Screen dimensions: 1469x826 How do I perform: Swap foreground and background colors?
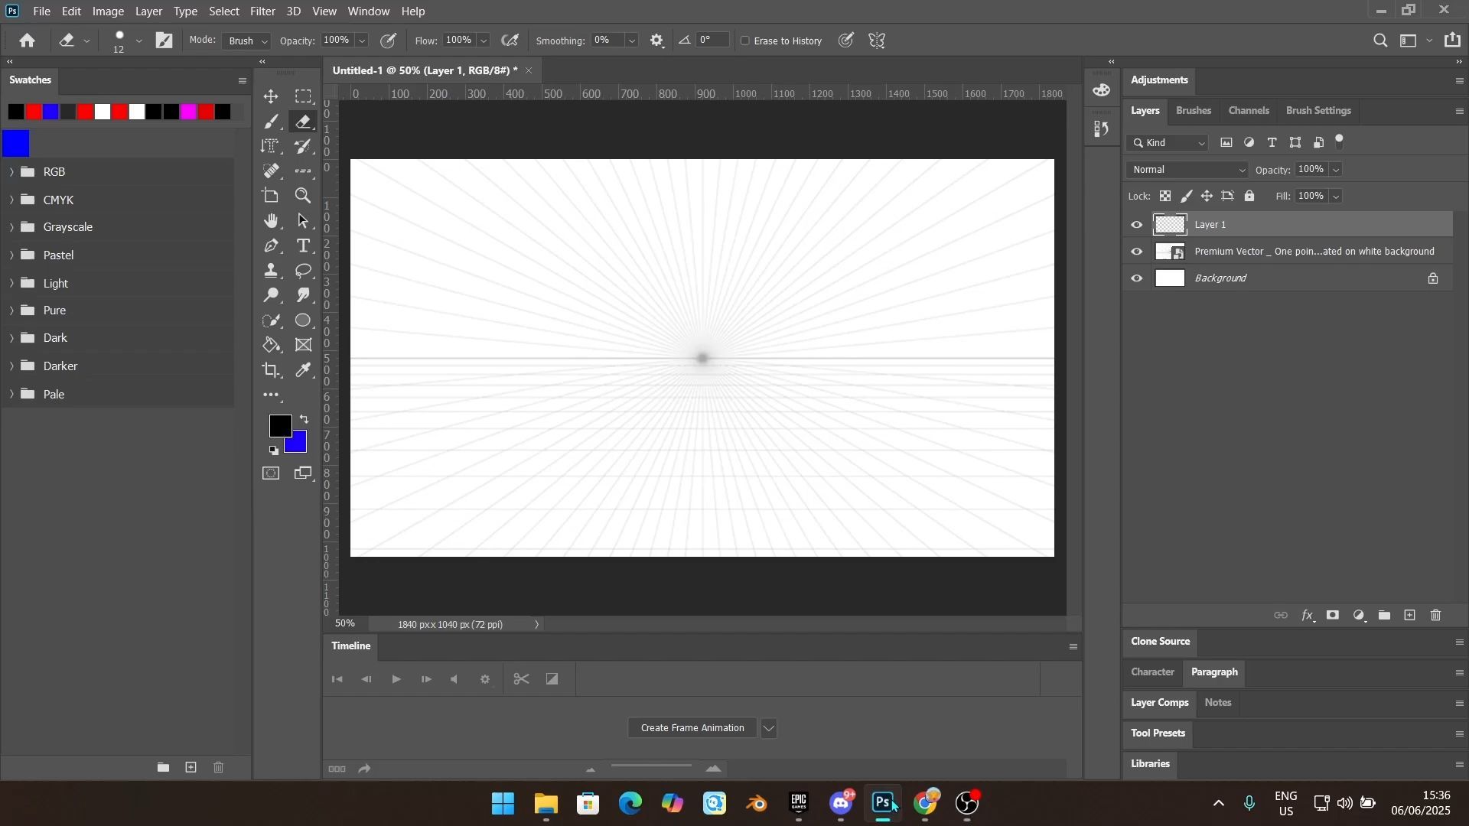tap(305, 419)
